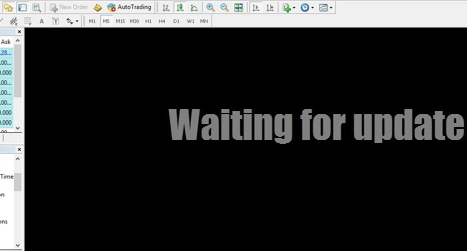Click Market Watch scrollbar up arrow

tap(18, 40)
